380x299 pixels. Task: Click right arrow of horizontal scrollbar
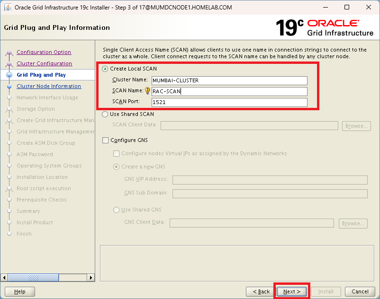pos(91,278)
